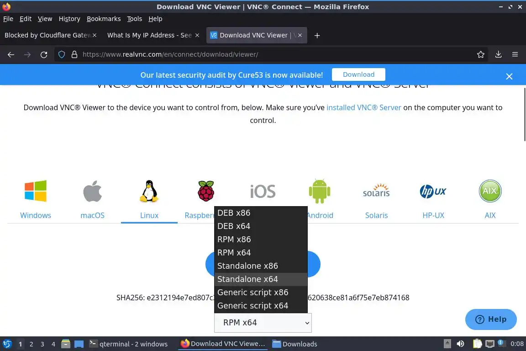The image size is (526, 351).
Task: Open the History menu
Action: (x=69, y=19)
